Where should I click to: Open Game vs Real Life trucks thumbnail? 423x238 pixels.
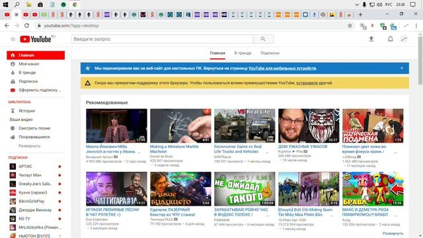point(245,126)
